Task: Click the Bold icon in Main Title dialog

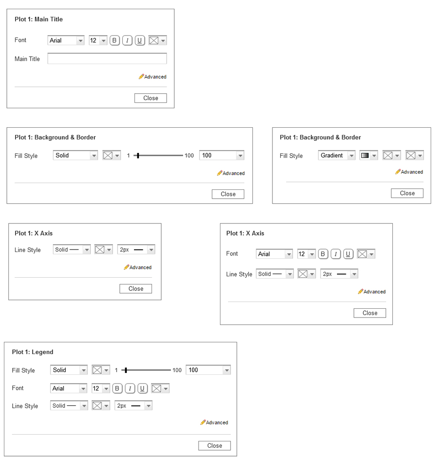Action: point(115,40)
